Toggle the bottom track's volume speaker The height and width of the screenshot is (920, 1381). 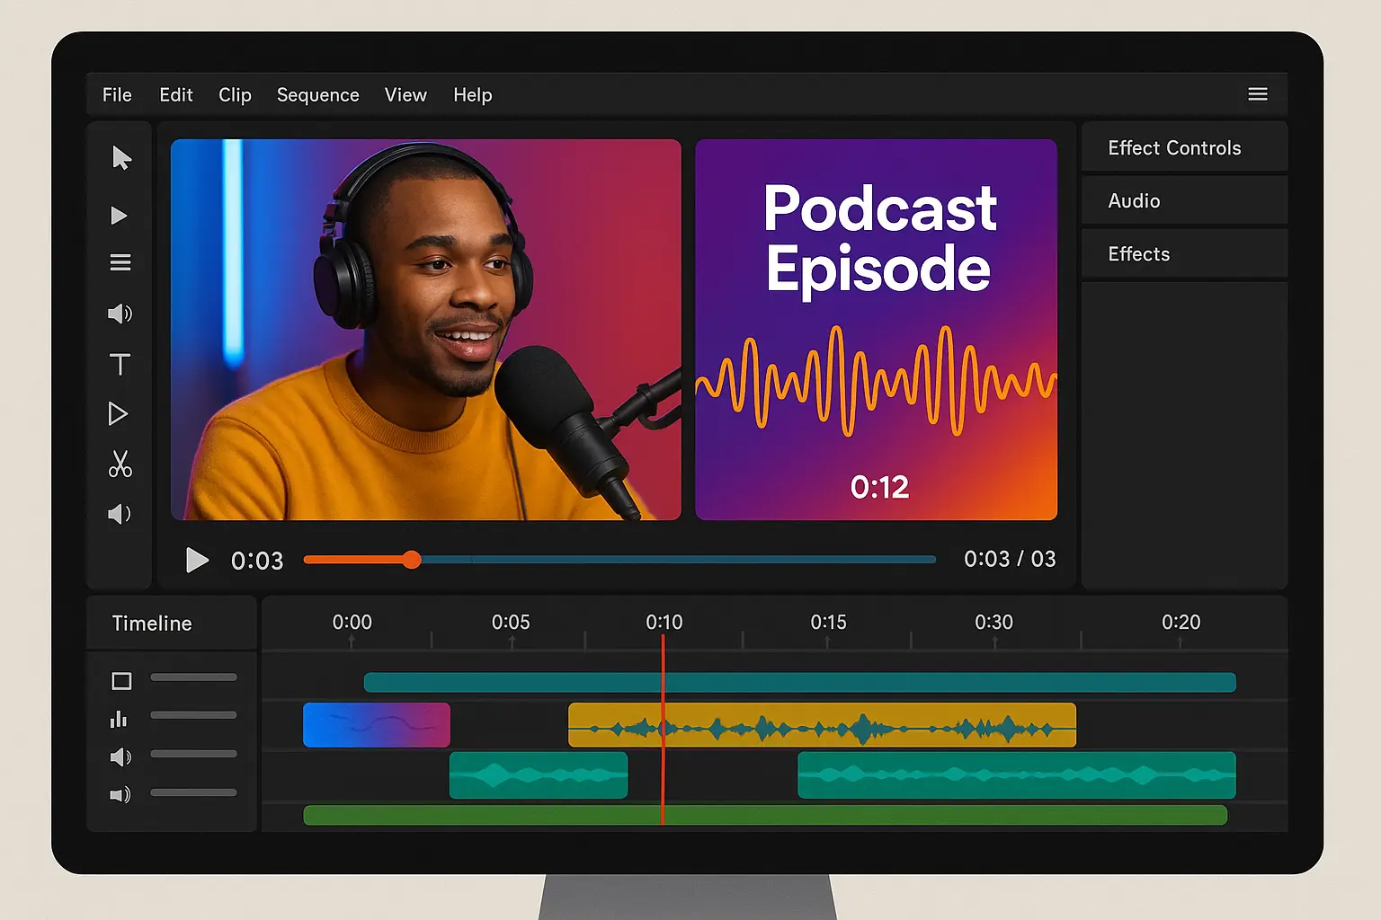120,794
